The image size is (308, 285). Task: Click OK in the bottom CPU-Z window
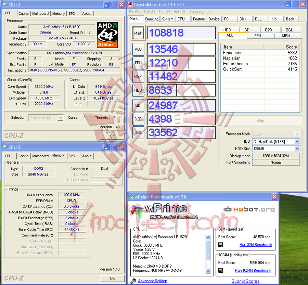112,278
